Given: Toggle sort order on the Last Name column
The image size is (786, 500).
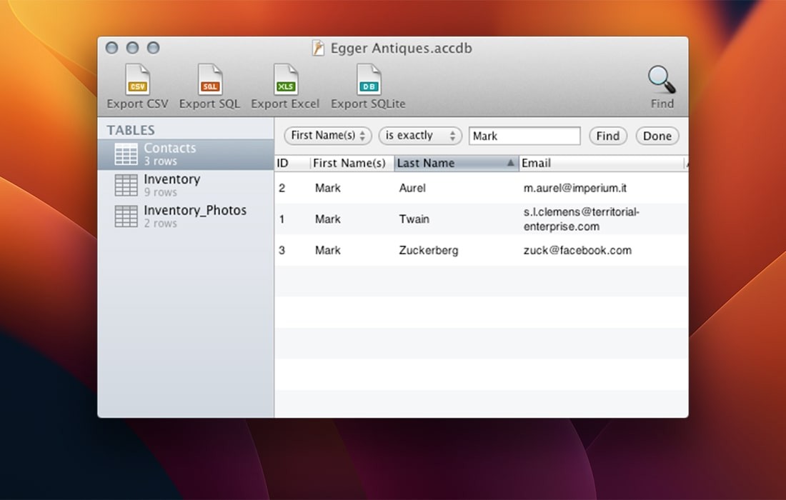Looking at the screenshot, I should click(x=455, y=163).
